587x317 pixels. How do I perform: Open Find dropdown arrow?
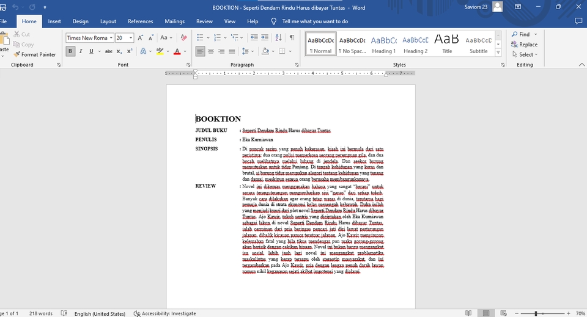pos(536,34)
